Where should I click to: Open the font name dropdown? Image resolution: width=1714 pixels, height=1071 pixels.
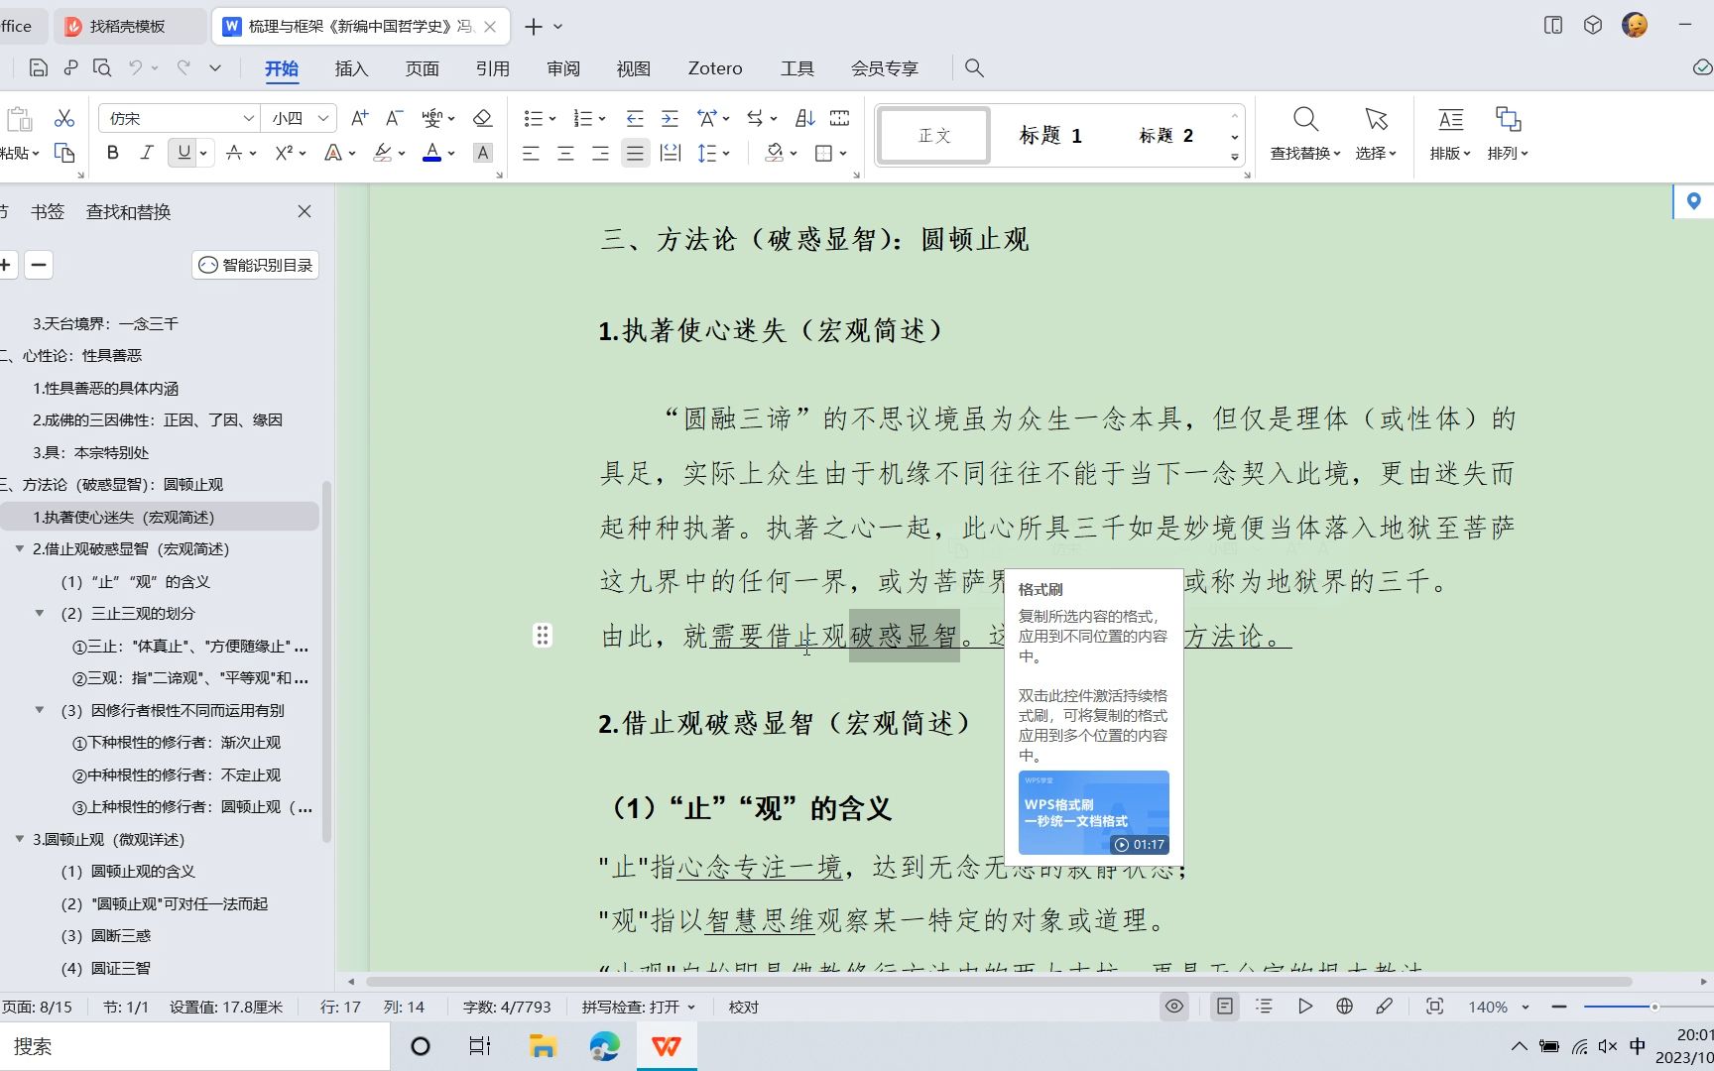click(x=248, y=118)
